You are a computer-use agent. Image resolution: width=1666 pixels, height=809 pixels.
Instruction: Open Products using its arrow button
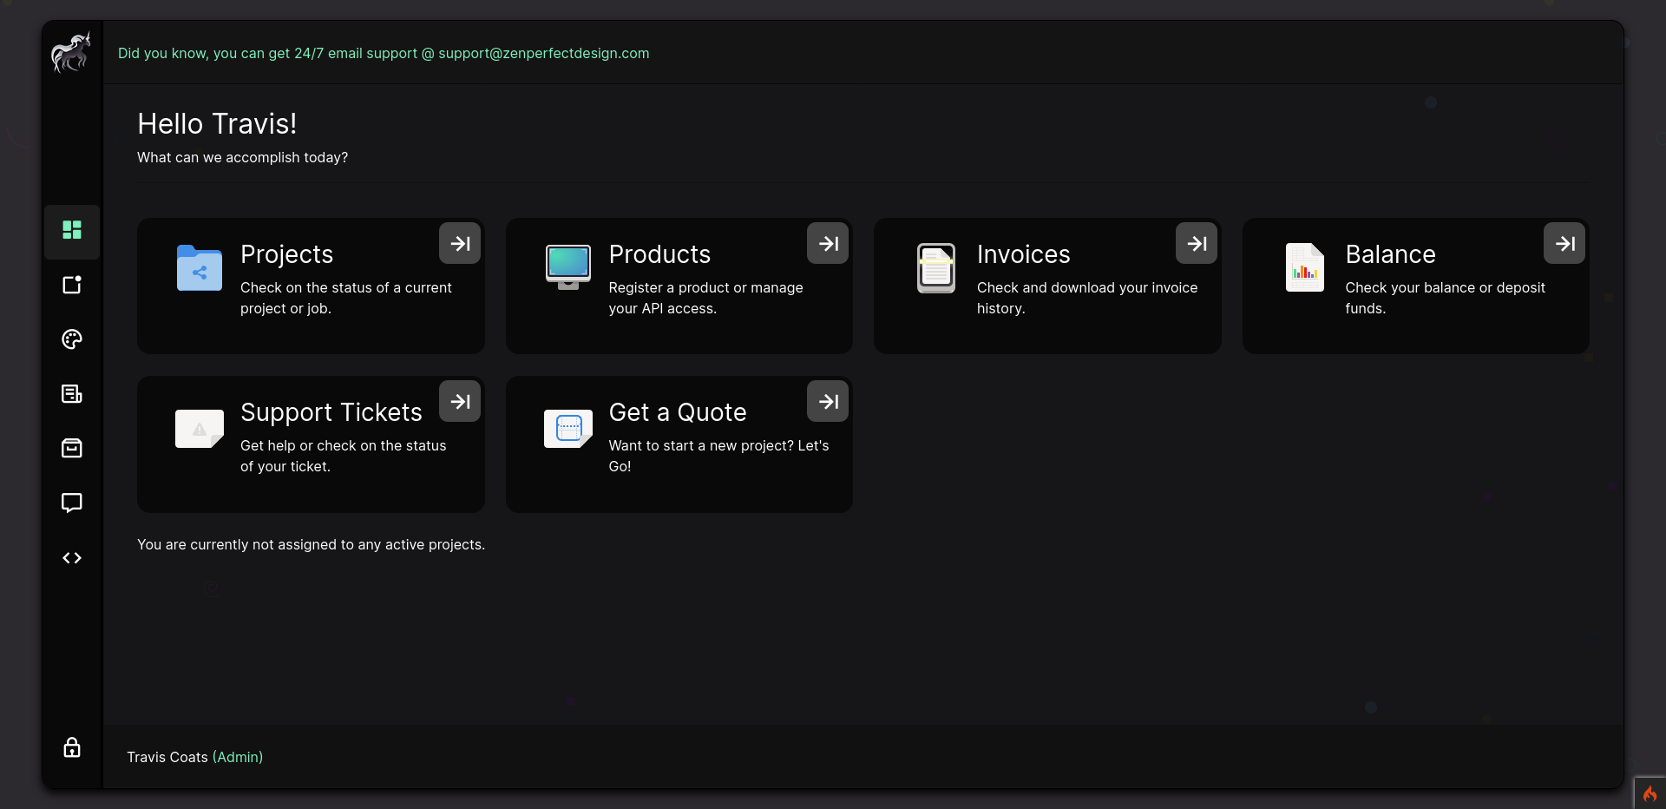(827, 243)
